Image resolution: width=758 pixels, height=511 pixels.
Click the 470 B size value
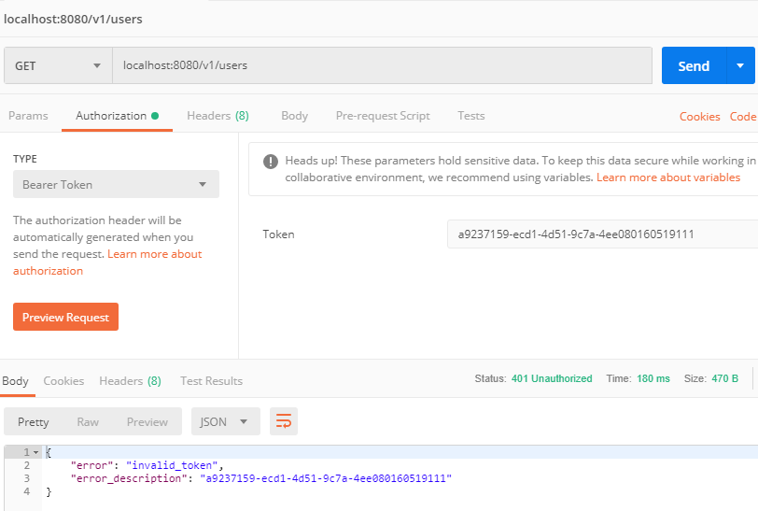coord(724,378)
